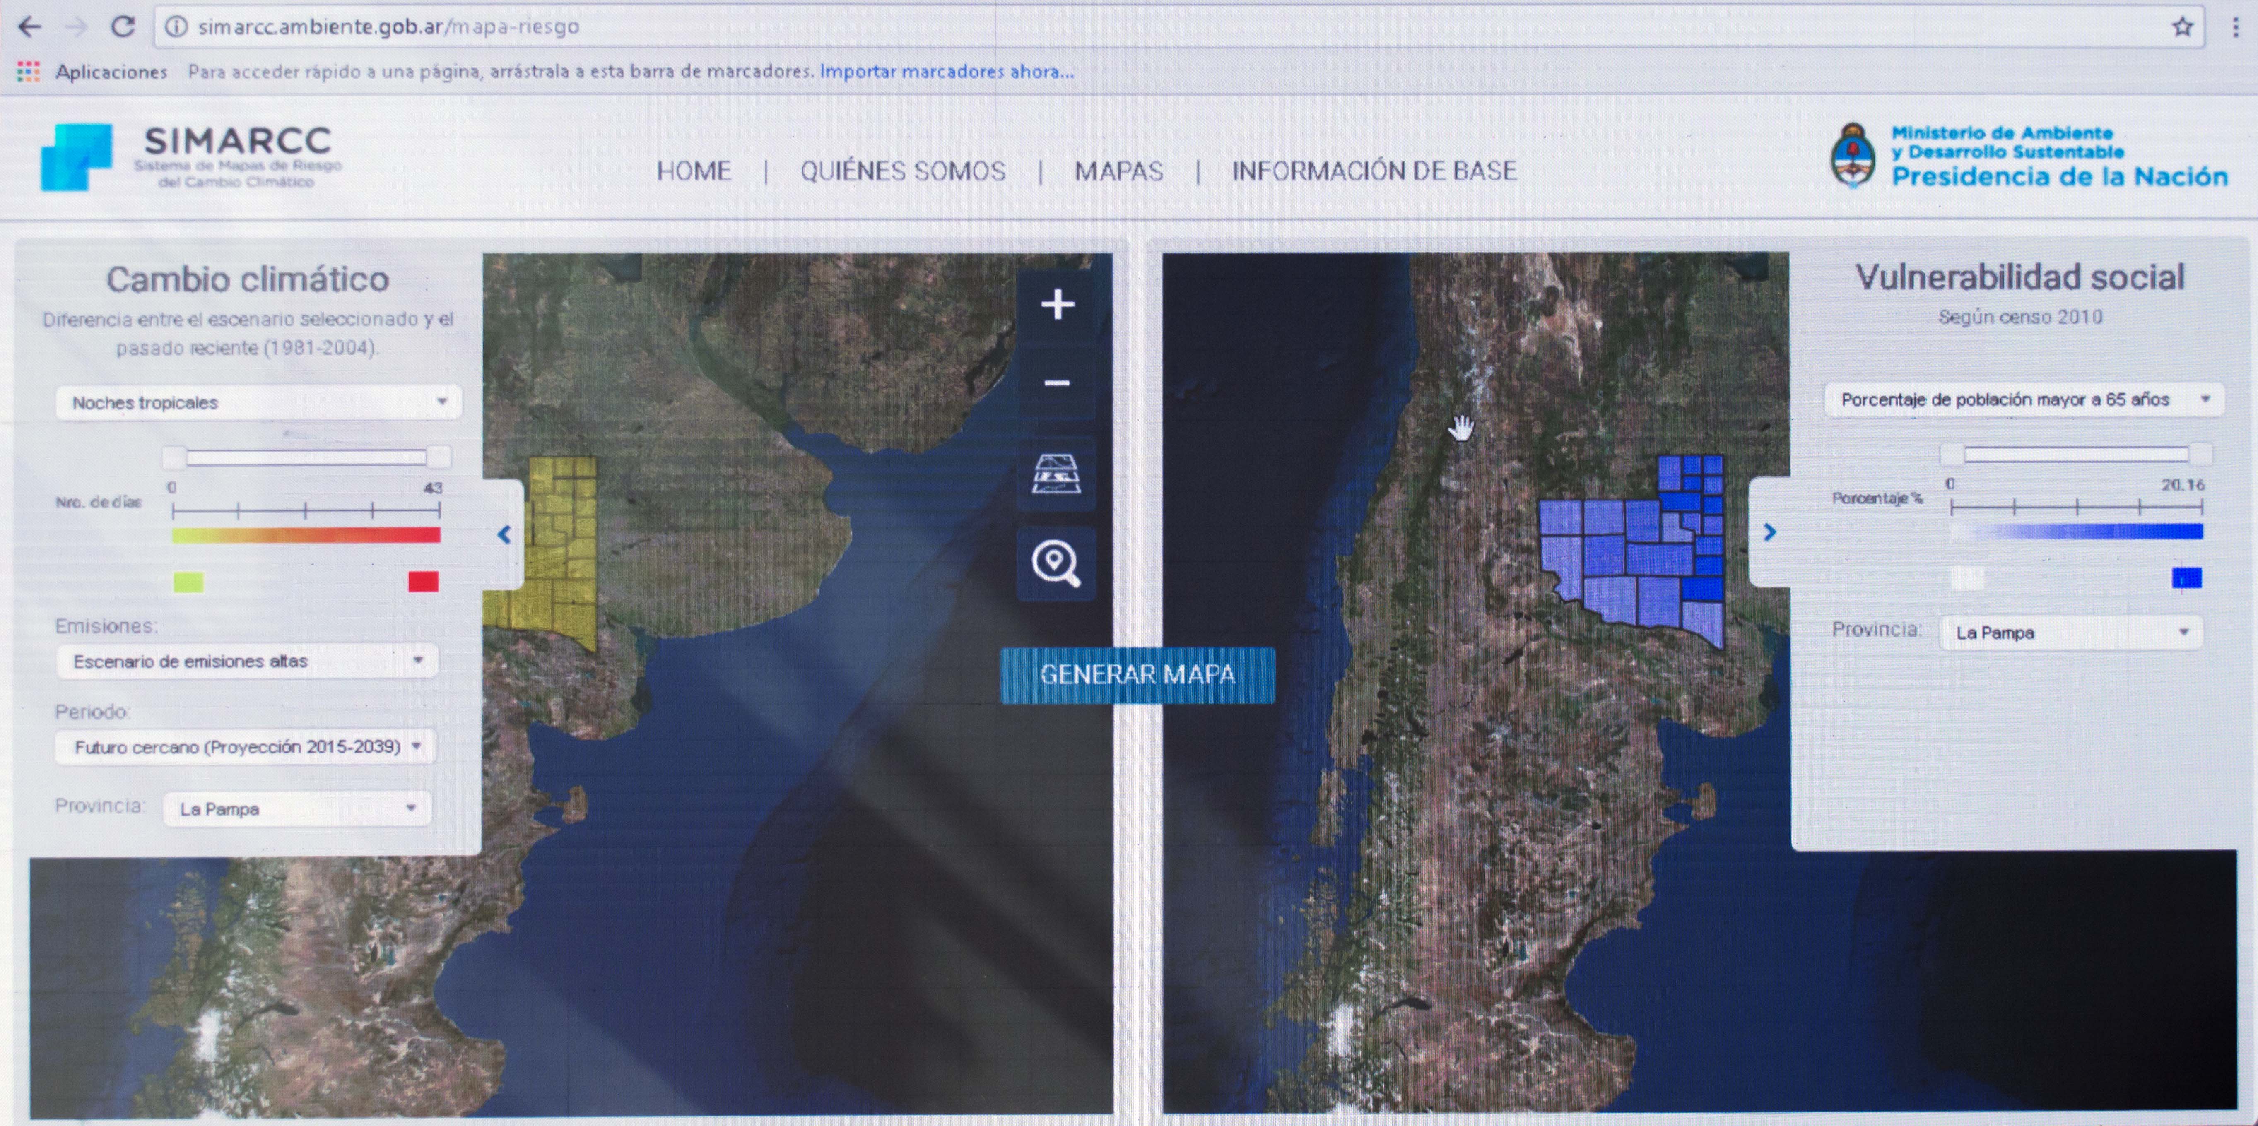Open the Noches tropicales dropdown
2258x1126 pixels.
coord(258,402)
